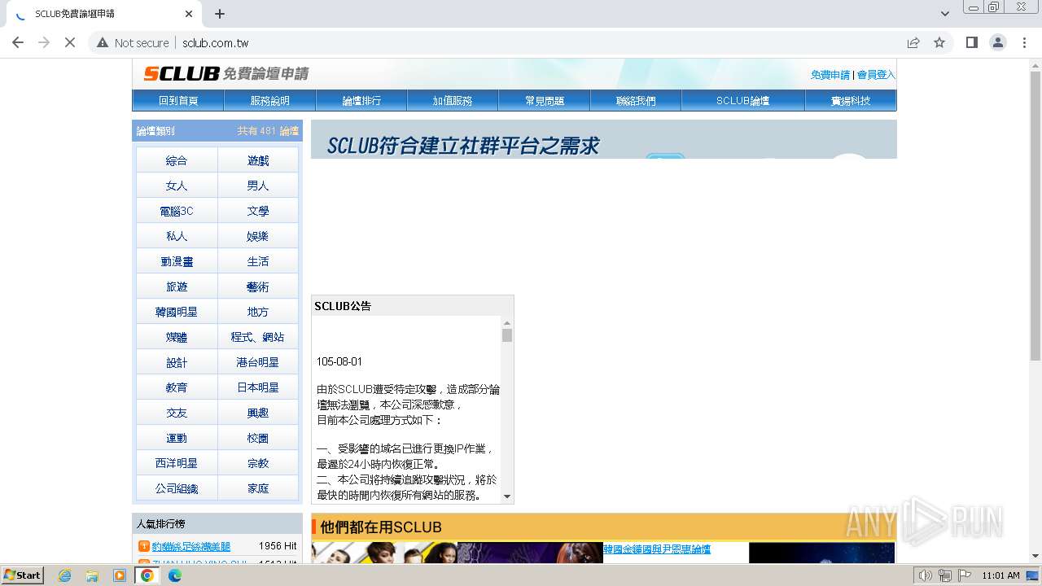Select the 宗教 forum category
The height and width of the screenshot is (586, 1042).
tap(258, 464)
